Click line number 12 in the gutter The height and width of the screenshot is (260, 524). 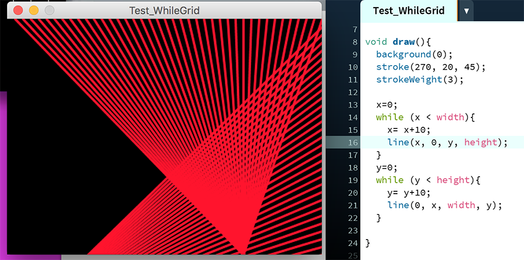pyautogui.click(x=353, y=92)
